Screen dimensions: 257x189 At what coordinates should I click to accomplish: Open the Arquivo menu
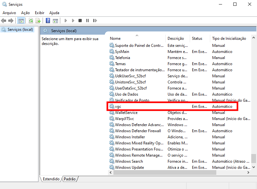9,13
